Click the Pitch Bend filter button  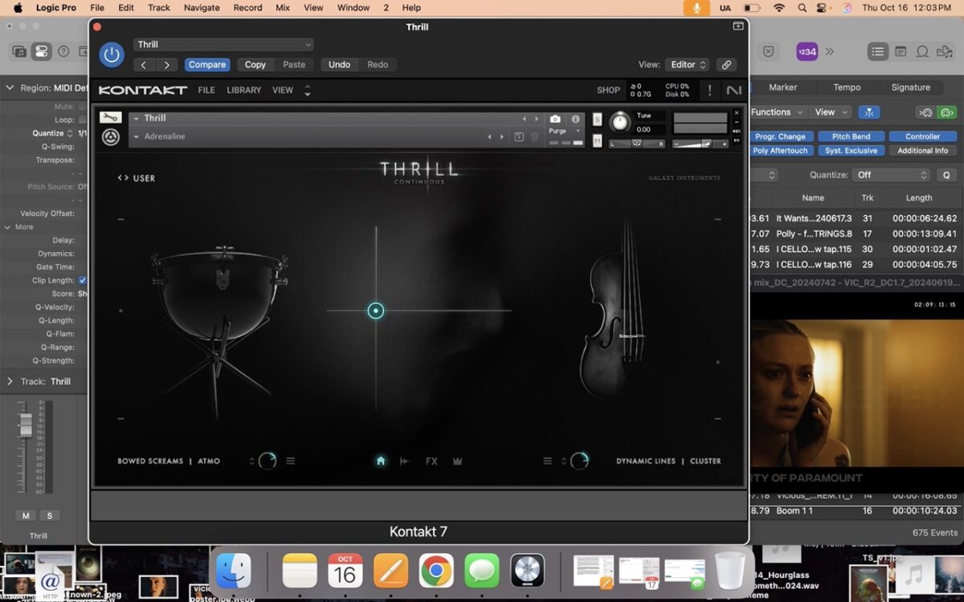(851, 136)
